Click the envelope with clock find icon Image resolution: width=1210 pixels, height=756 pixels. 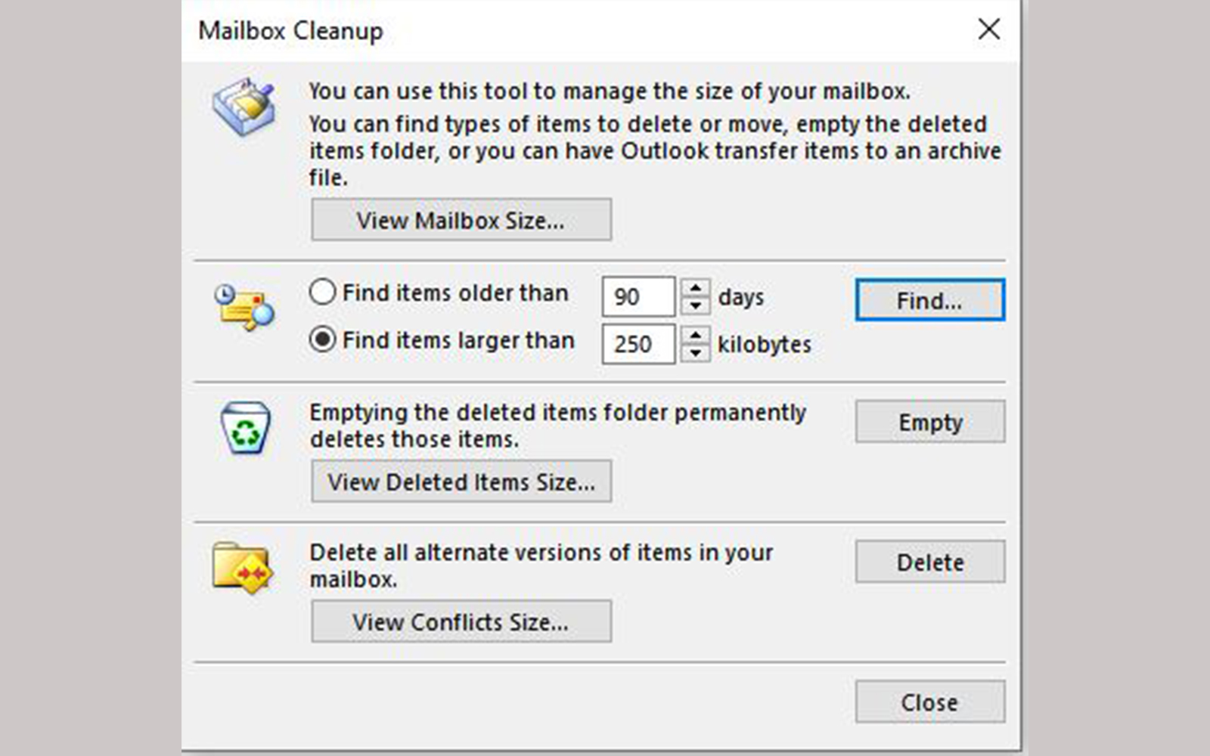[244, 307]
